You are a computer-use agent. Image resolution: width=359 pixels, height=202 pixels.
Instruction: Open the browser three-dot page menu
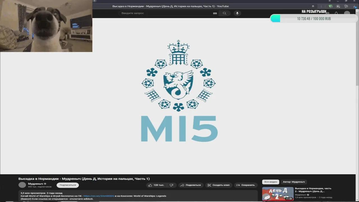321,6
